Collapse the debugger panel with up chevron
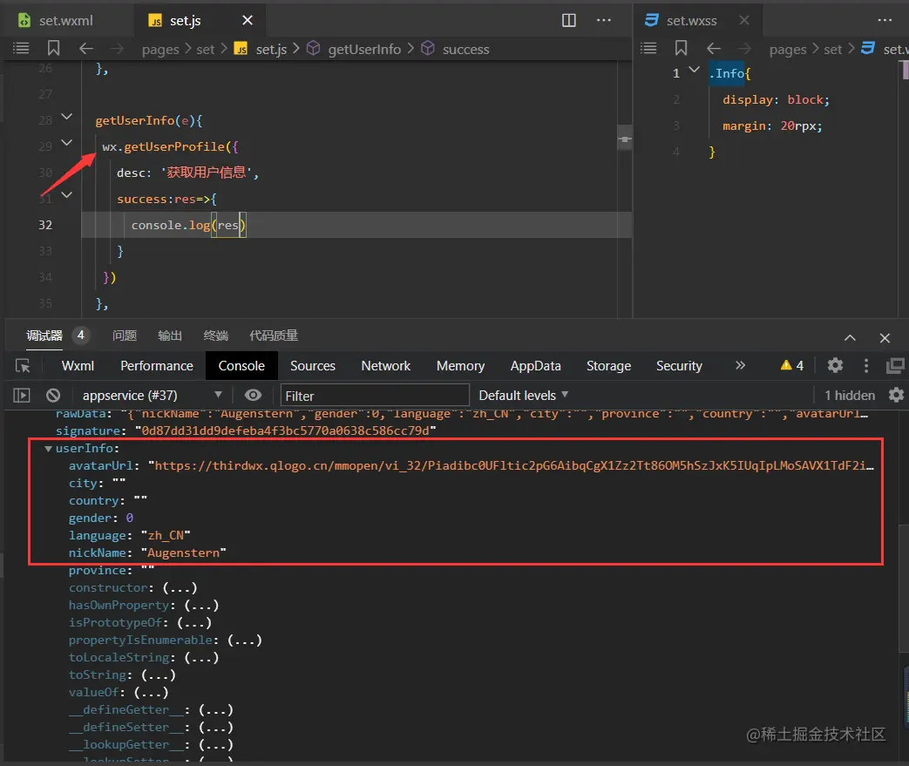This screenshot has height=766, width=909. coord(850,338)
